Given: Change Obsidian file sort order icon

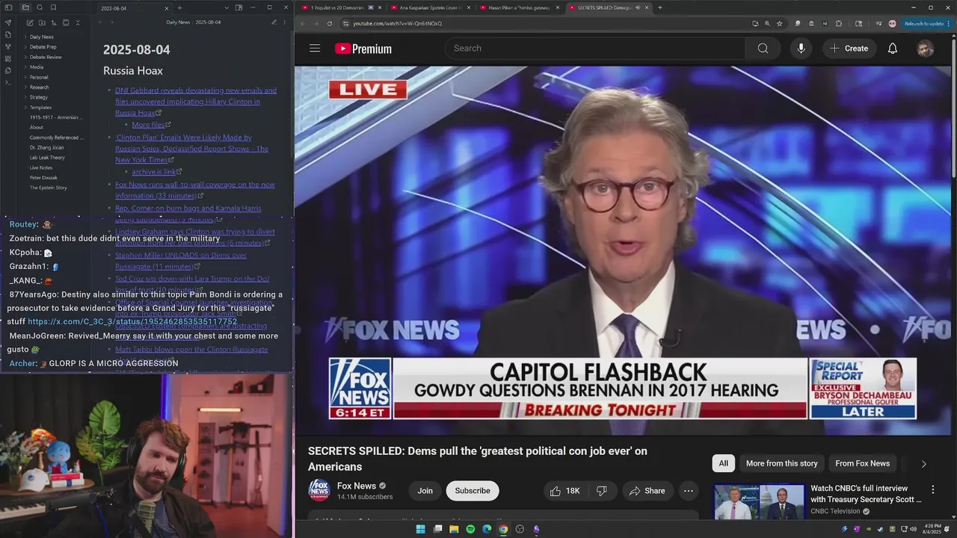Looking at the screenshot, I should 53,22.
